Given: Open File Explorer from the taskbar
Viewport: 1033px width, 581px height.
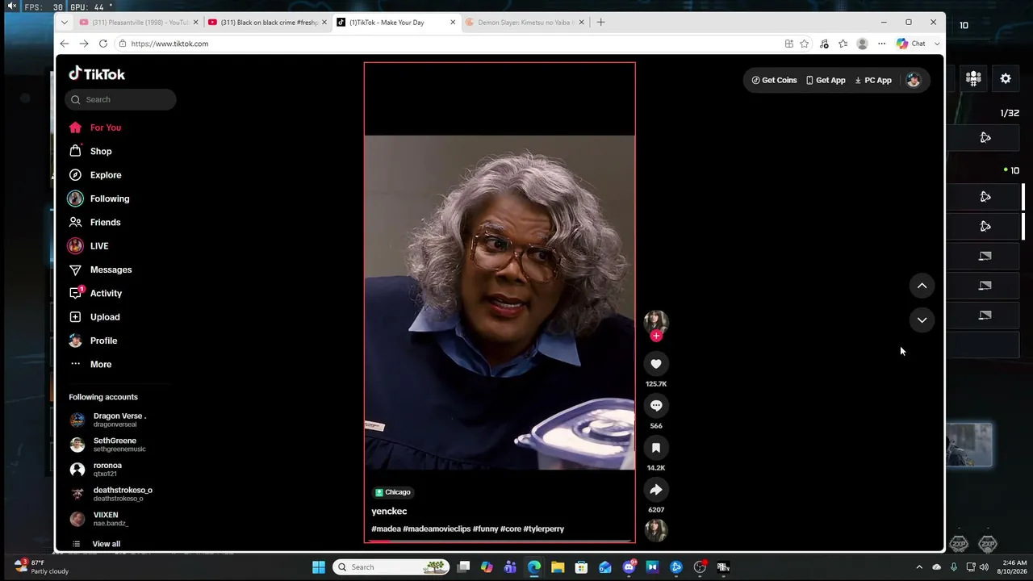Looking at the screenshot, I should point(558,567).
